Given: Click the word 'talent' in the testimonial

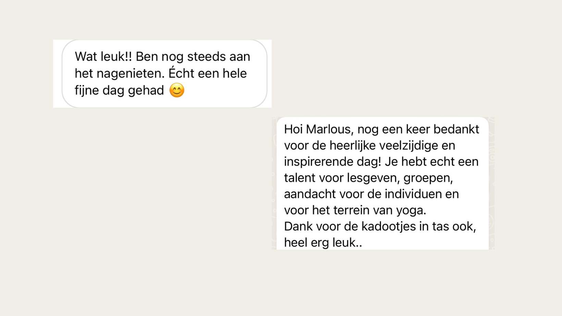Looking at the screenshot, I should tap(300, 178).
